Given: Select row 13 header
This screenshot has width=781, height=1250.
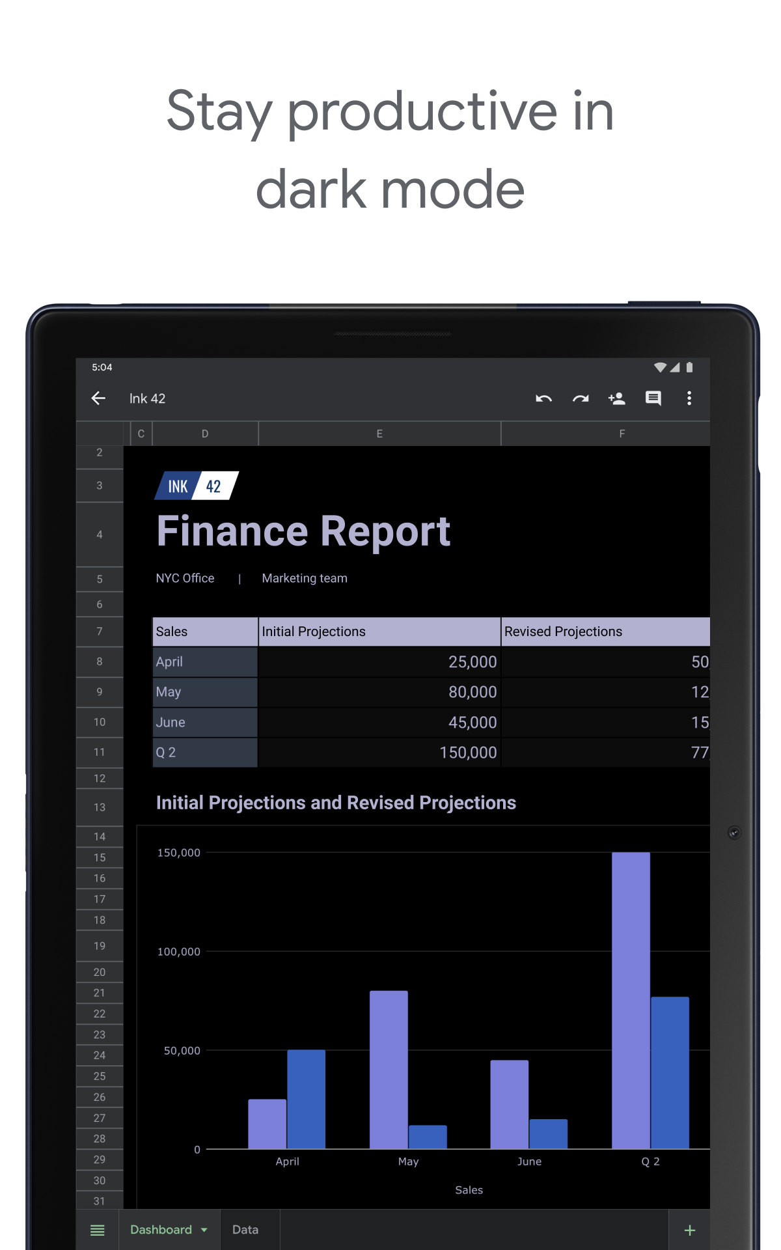Looking at the screenshot, I should coord(100,807).
